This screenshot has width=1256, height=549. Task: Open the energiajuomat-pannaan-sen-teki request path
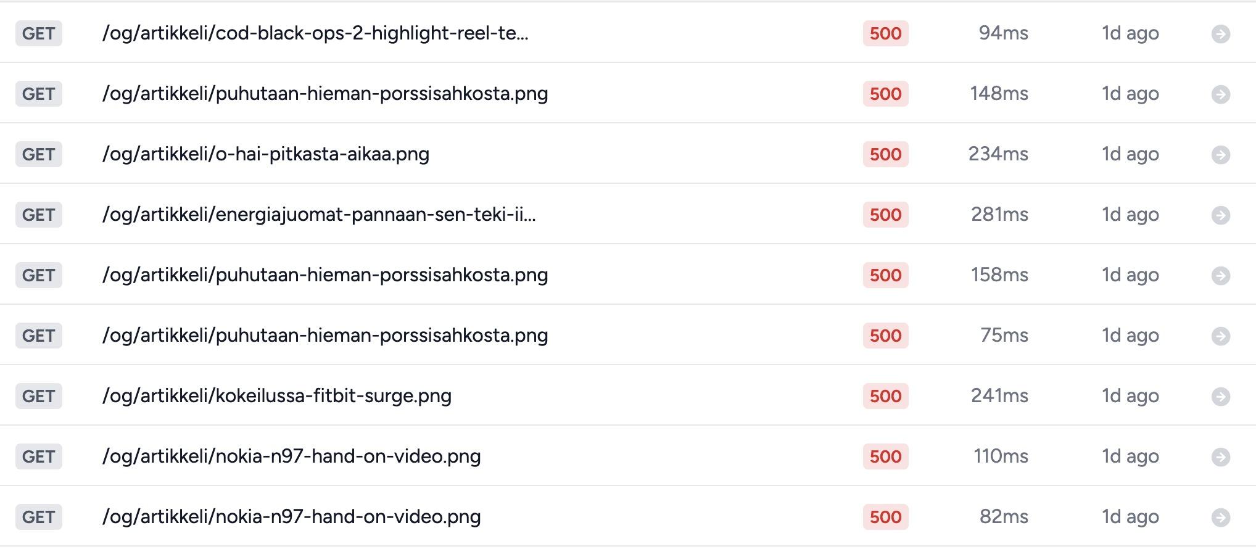tap(318, 215)
